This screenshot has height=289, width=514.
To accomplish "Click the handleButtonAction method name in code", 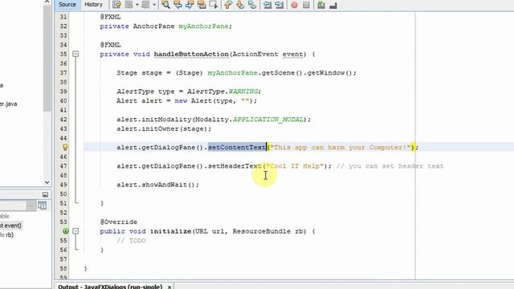I will point(191,54).
